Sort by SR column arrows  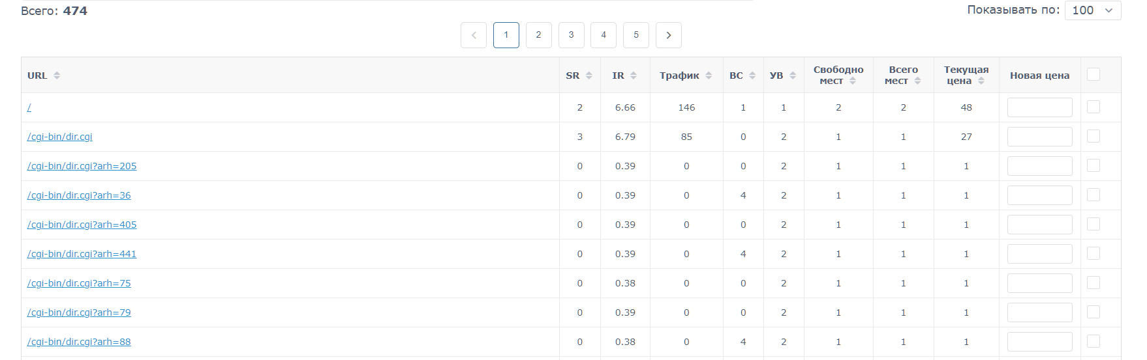589,76
